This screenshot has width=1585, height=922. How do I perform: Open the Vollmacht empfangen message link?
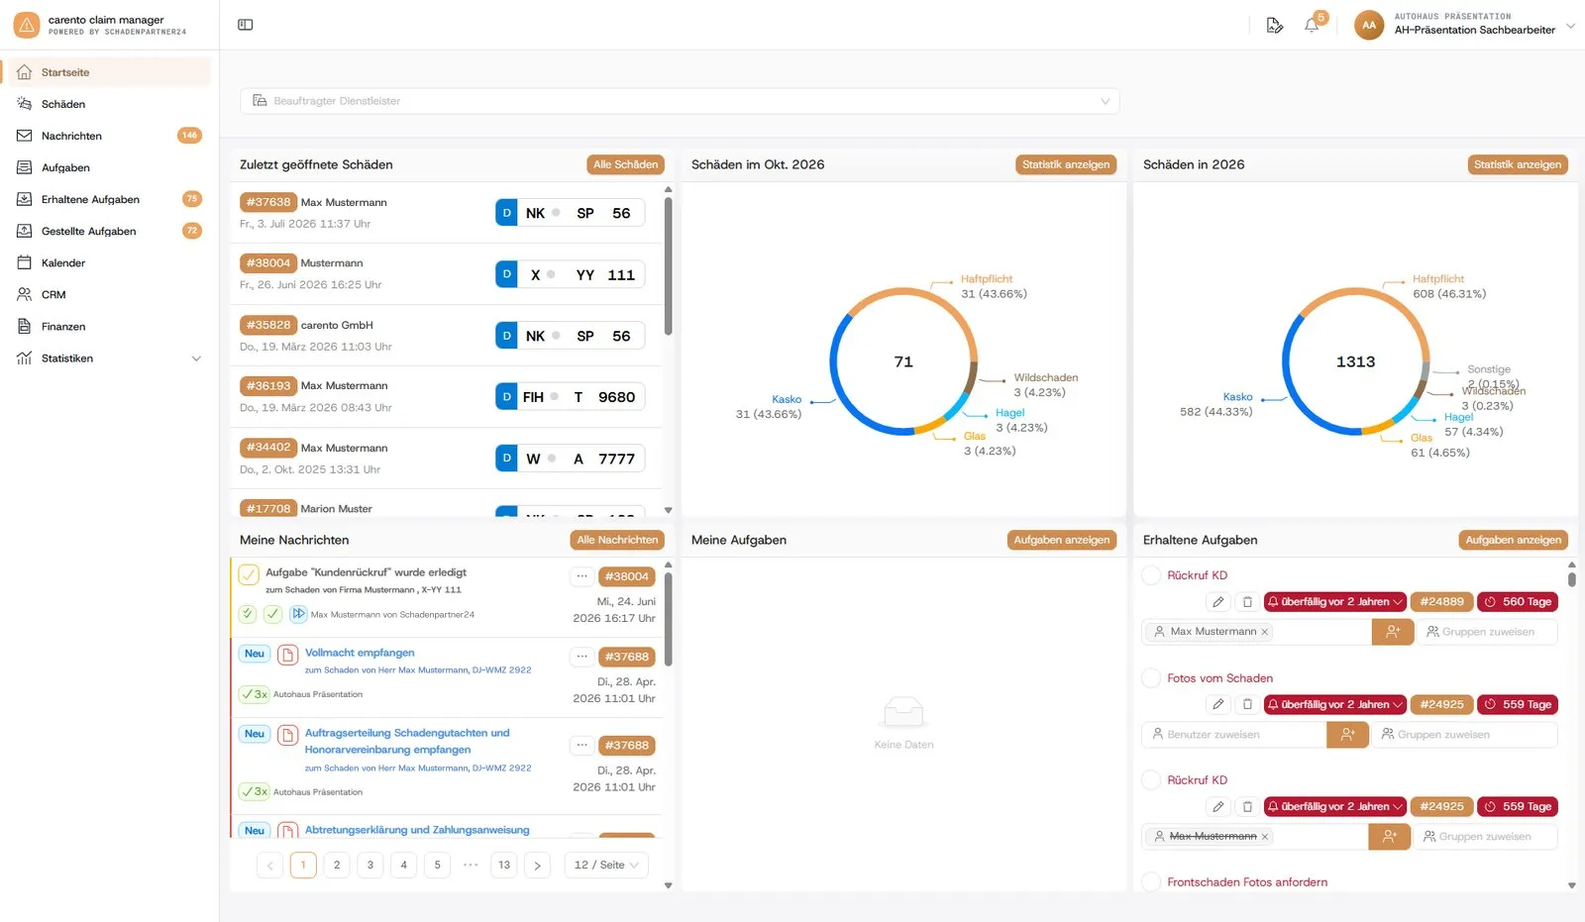pos(360,653)
